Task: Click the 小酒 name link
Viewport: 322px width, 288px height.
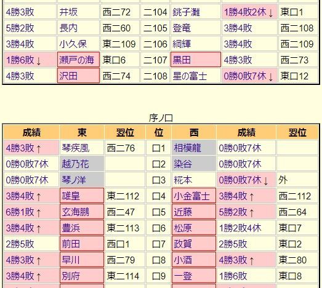Action: point(183,260)
